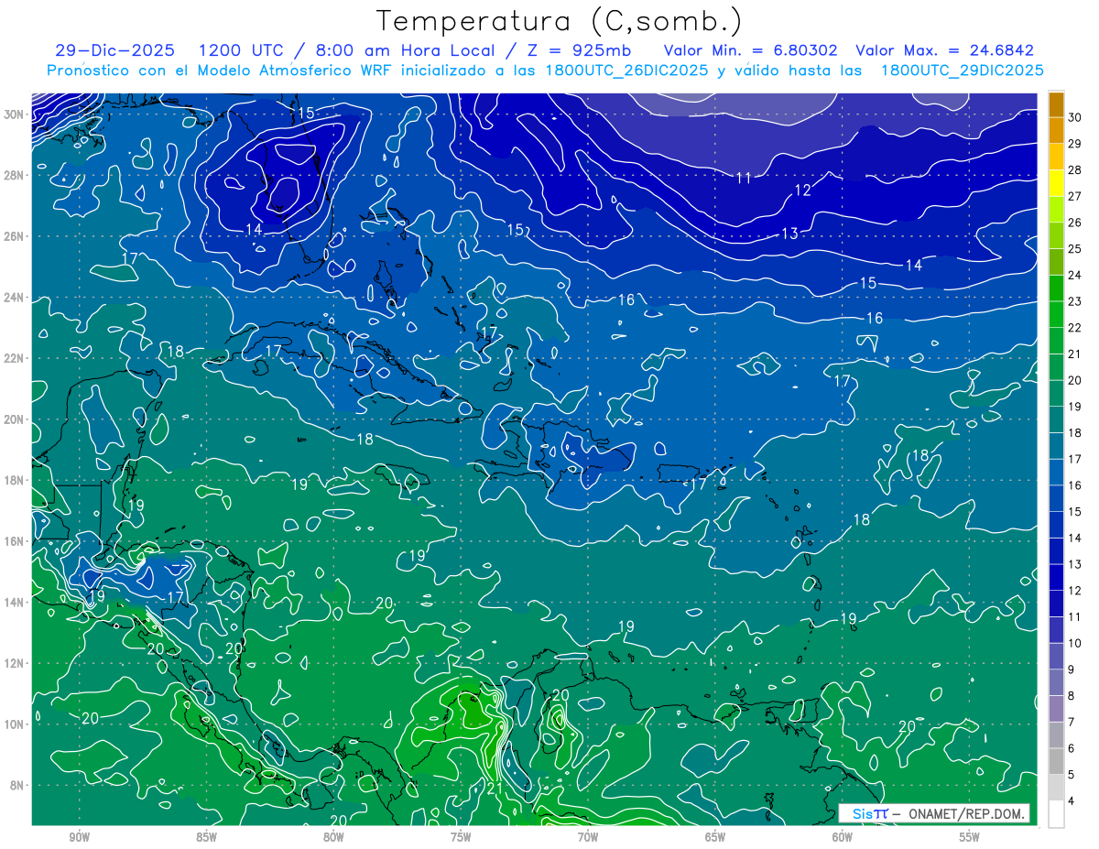
Task: Click the '16N' latitude axis label
Action: 14,541
